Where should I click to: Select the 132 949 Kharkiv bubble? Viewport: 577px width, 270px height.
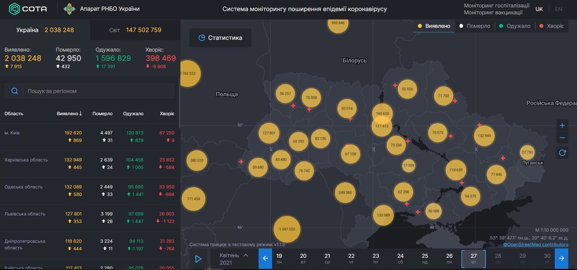coord(484,136)
